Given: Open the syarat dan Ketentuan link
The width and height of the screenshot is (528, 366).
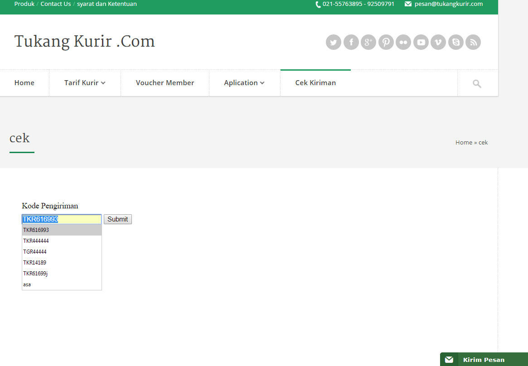Looking at the screenshot, I should [x=107, y=4].
